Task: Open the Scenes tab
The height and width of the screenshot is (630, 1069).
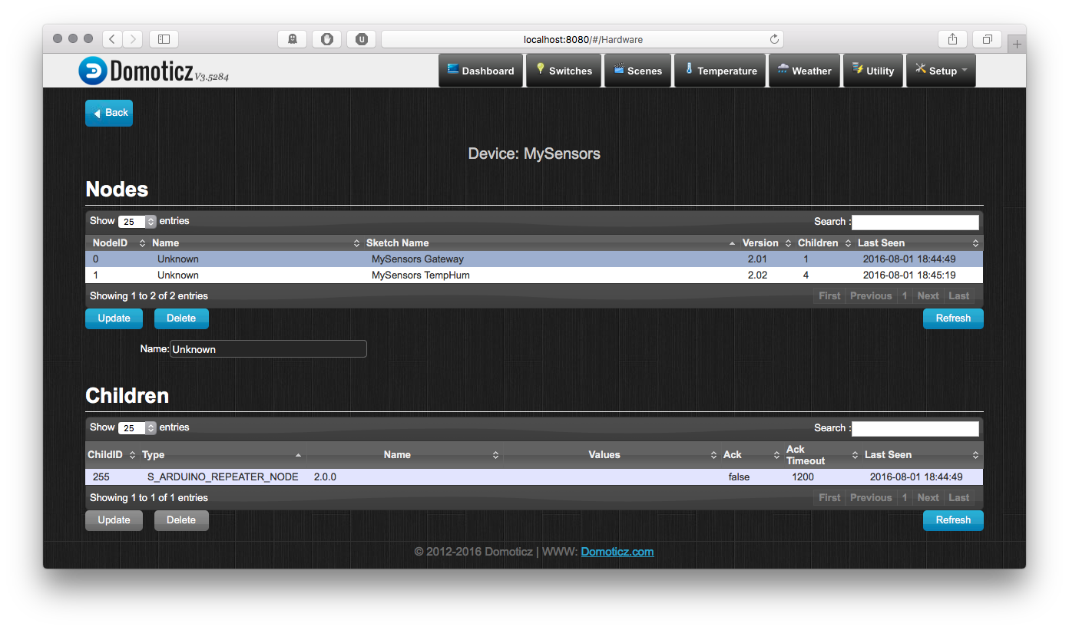Action: (x=638, y=71)
